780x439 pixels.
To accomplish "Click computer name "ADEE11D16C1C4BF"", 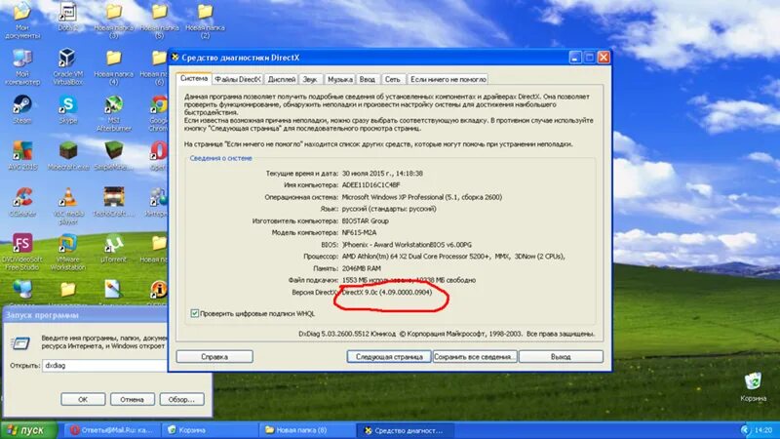I will 371,184.
